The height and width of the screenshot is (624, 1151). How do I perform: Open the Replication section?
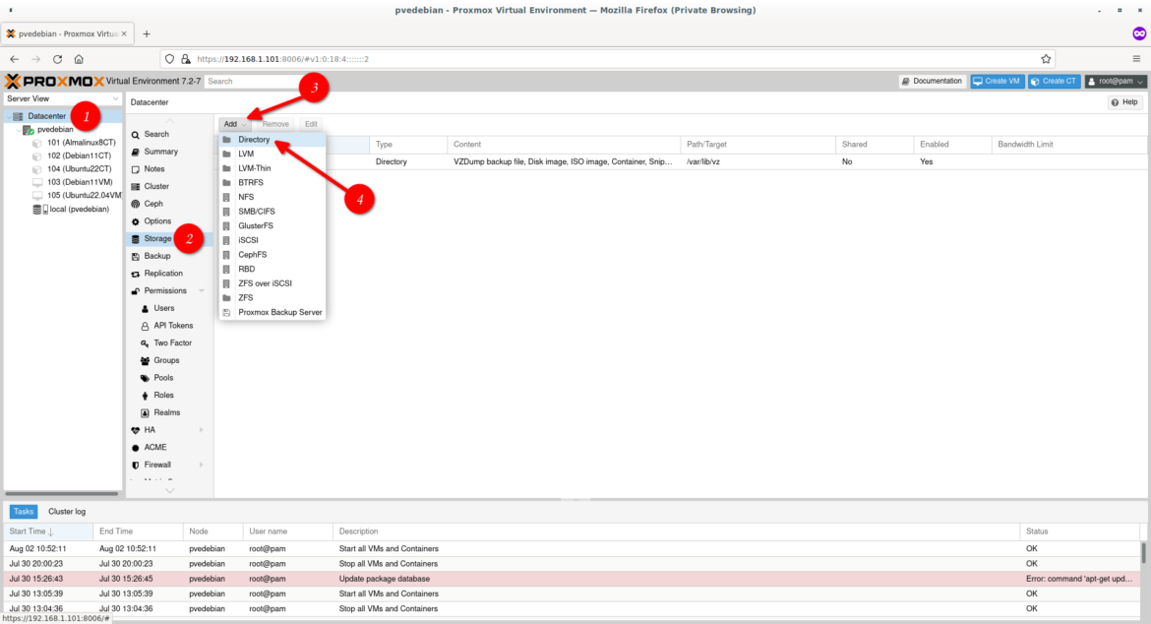click(161, 273)
